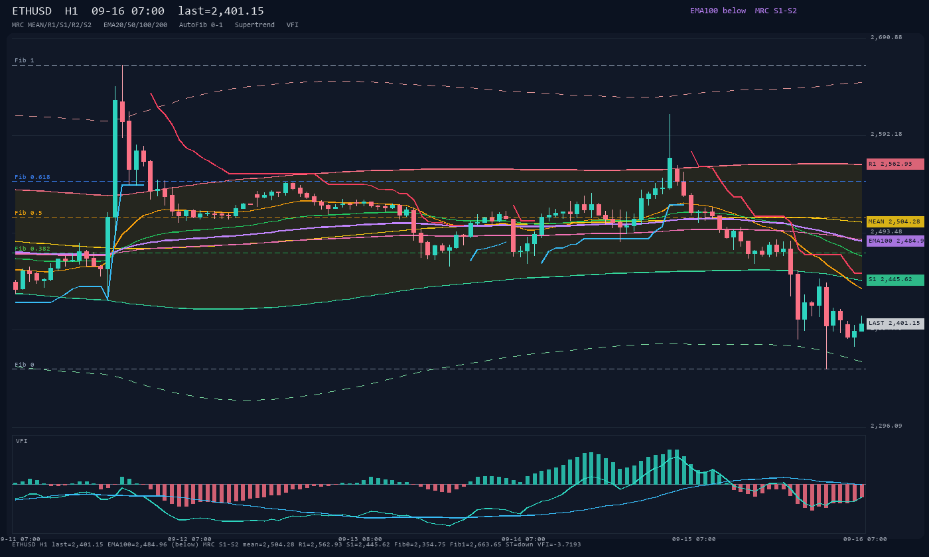Click the H1 timeframe label
This screenshot has width=929, height=557.
tap(72, 11)
